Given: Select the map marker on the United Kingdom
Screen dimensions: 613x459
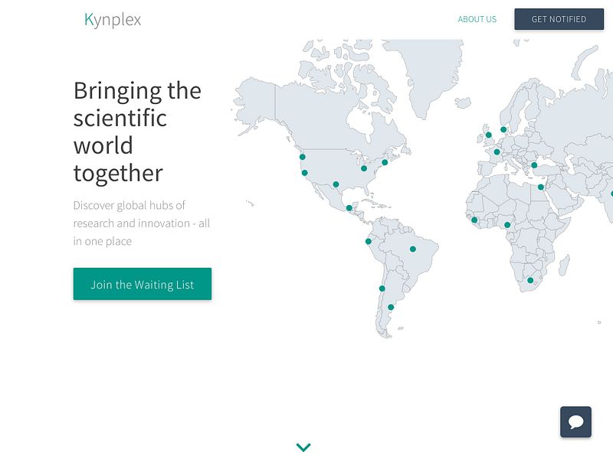Looking at the screenshot, I should tap(488, 135).
